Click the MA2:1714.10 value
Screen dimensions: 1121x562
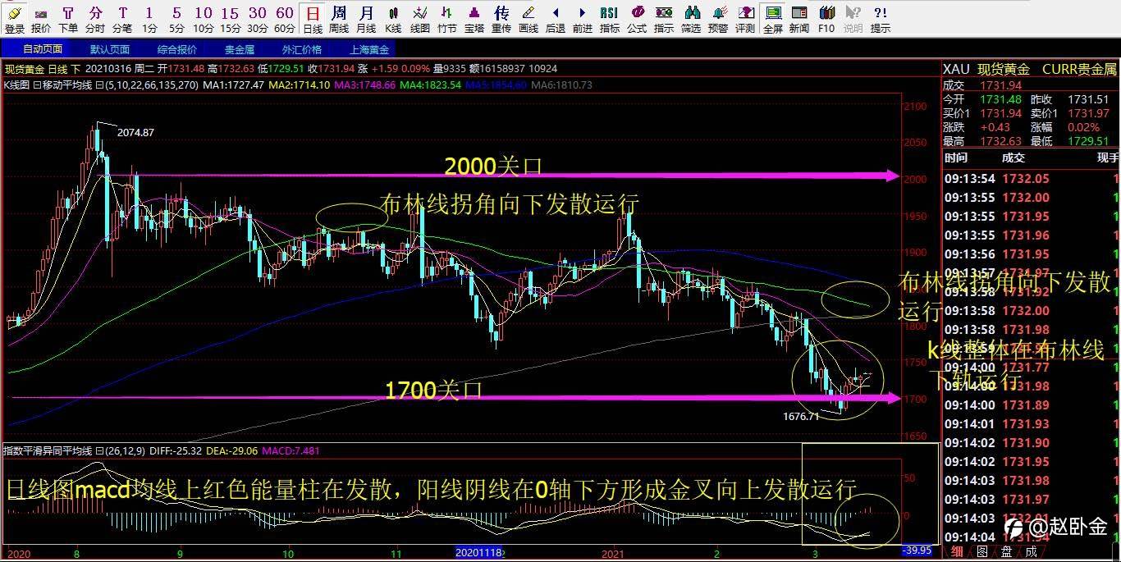[300, 85]
